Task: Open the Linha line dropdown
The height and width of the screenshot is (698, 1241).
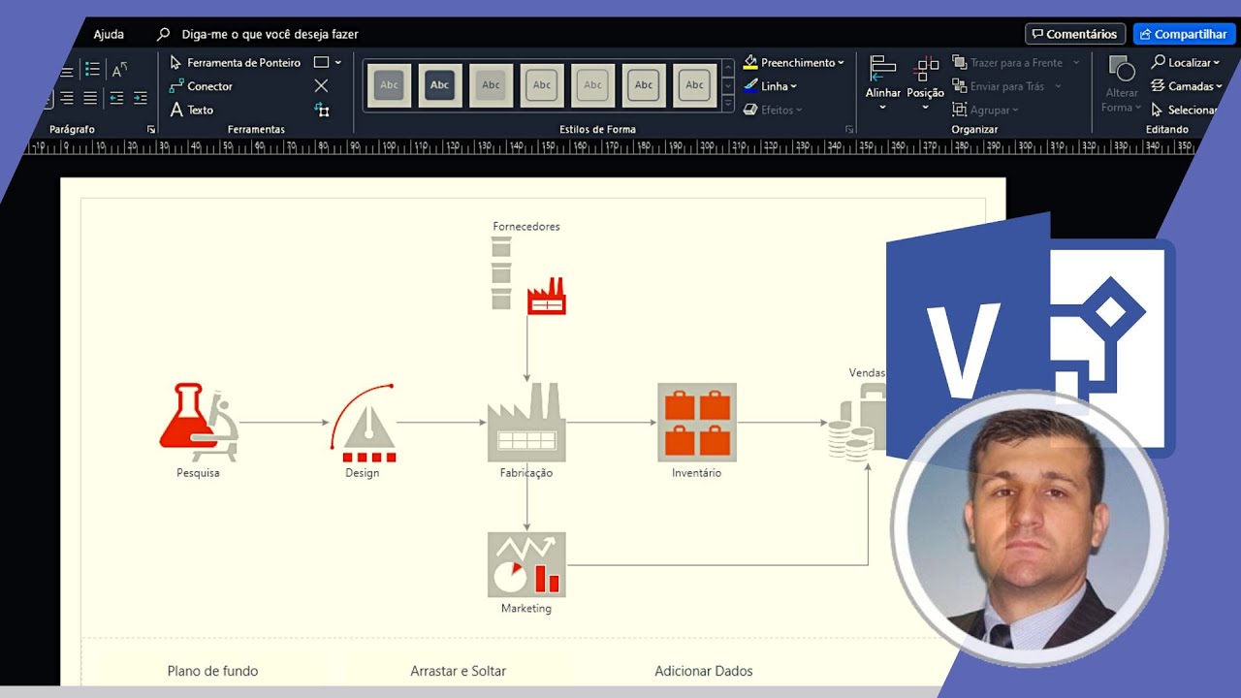Action: tap(771, 86)
